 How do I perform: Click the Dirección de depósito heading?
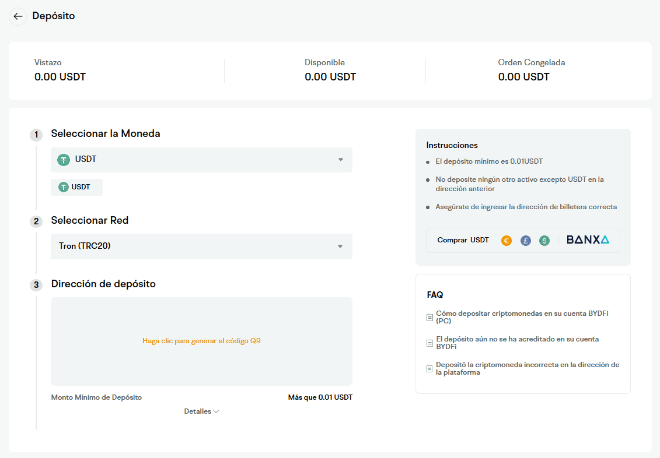(103, 284)
